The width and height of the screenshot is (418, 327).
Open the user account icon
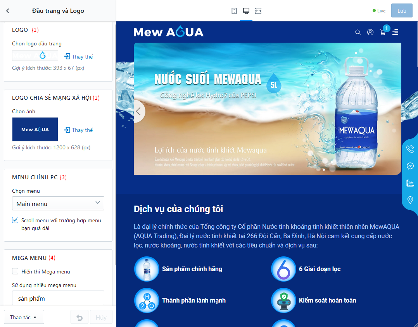click(370, 32)
